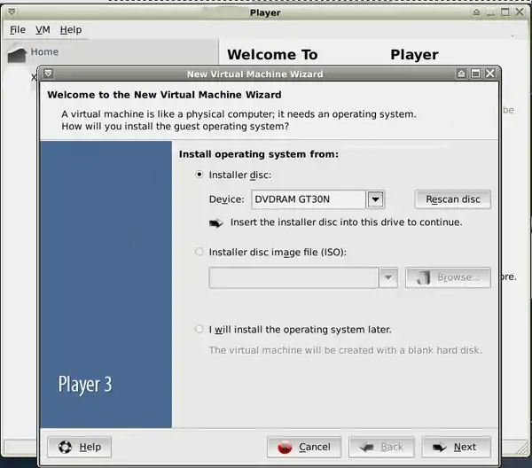
Task: Click the lifebuoy icon on Help button
Action: pos(65,447)
